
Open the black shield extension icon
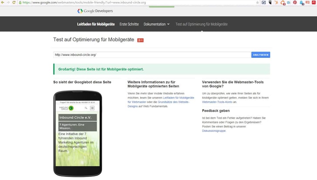tap(270, 3)
